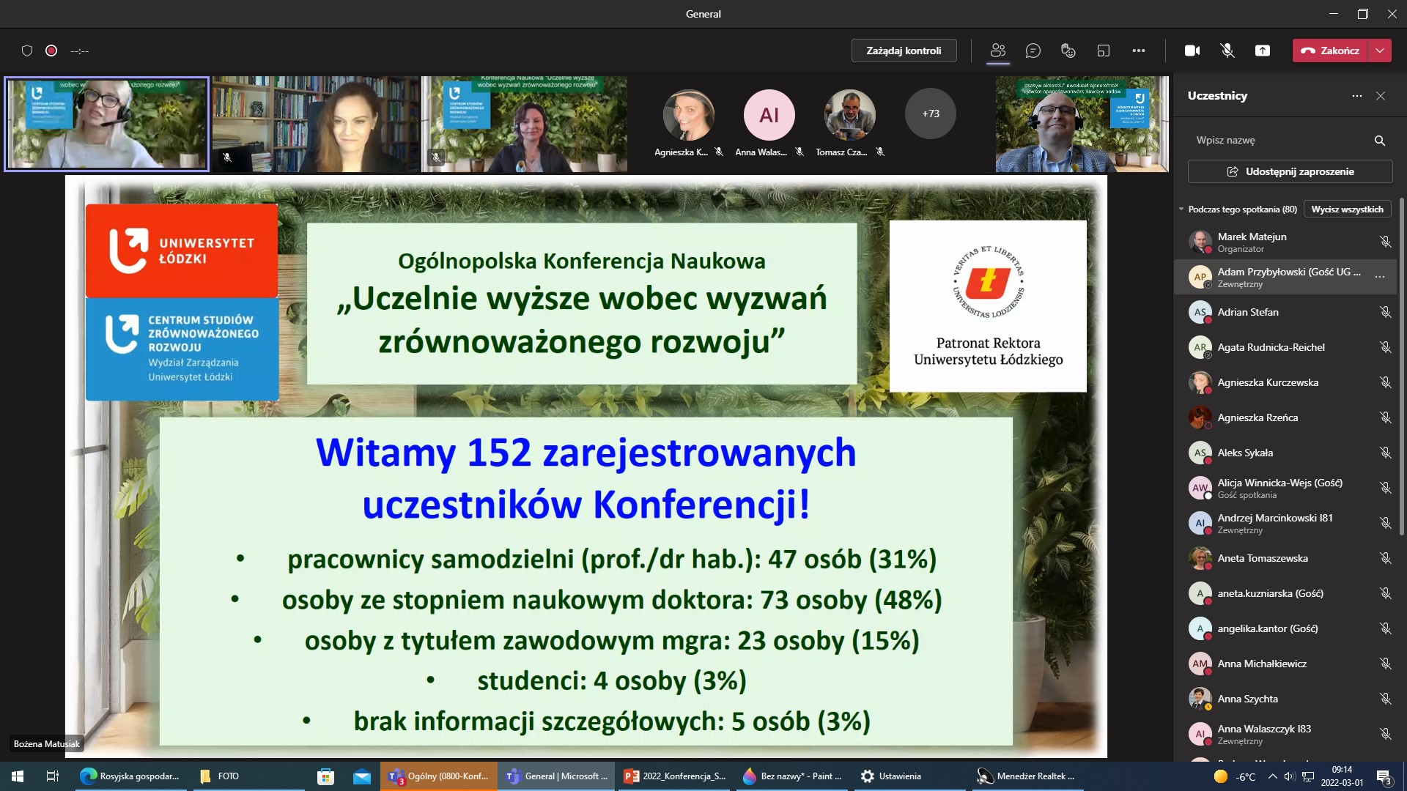Image resolution: width=1407 pixels, height=791 pixels.
Task: Switch to the 2022_Konferencja_S PowerPoint window
Action: (x=673, y=776)
